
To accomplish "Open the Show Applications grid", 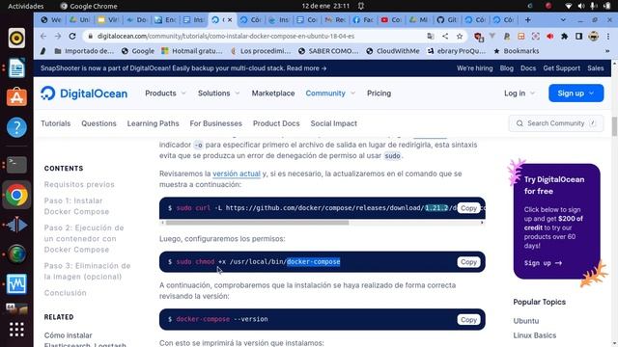I will pyautogui.click(x=16, y=330).
